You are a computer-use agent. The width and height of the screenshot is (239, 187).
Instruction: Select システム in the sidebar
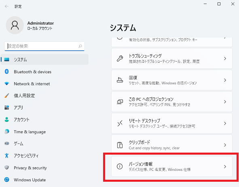click(x=44, y=59)
